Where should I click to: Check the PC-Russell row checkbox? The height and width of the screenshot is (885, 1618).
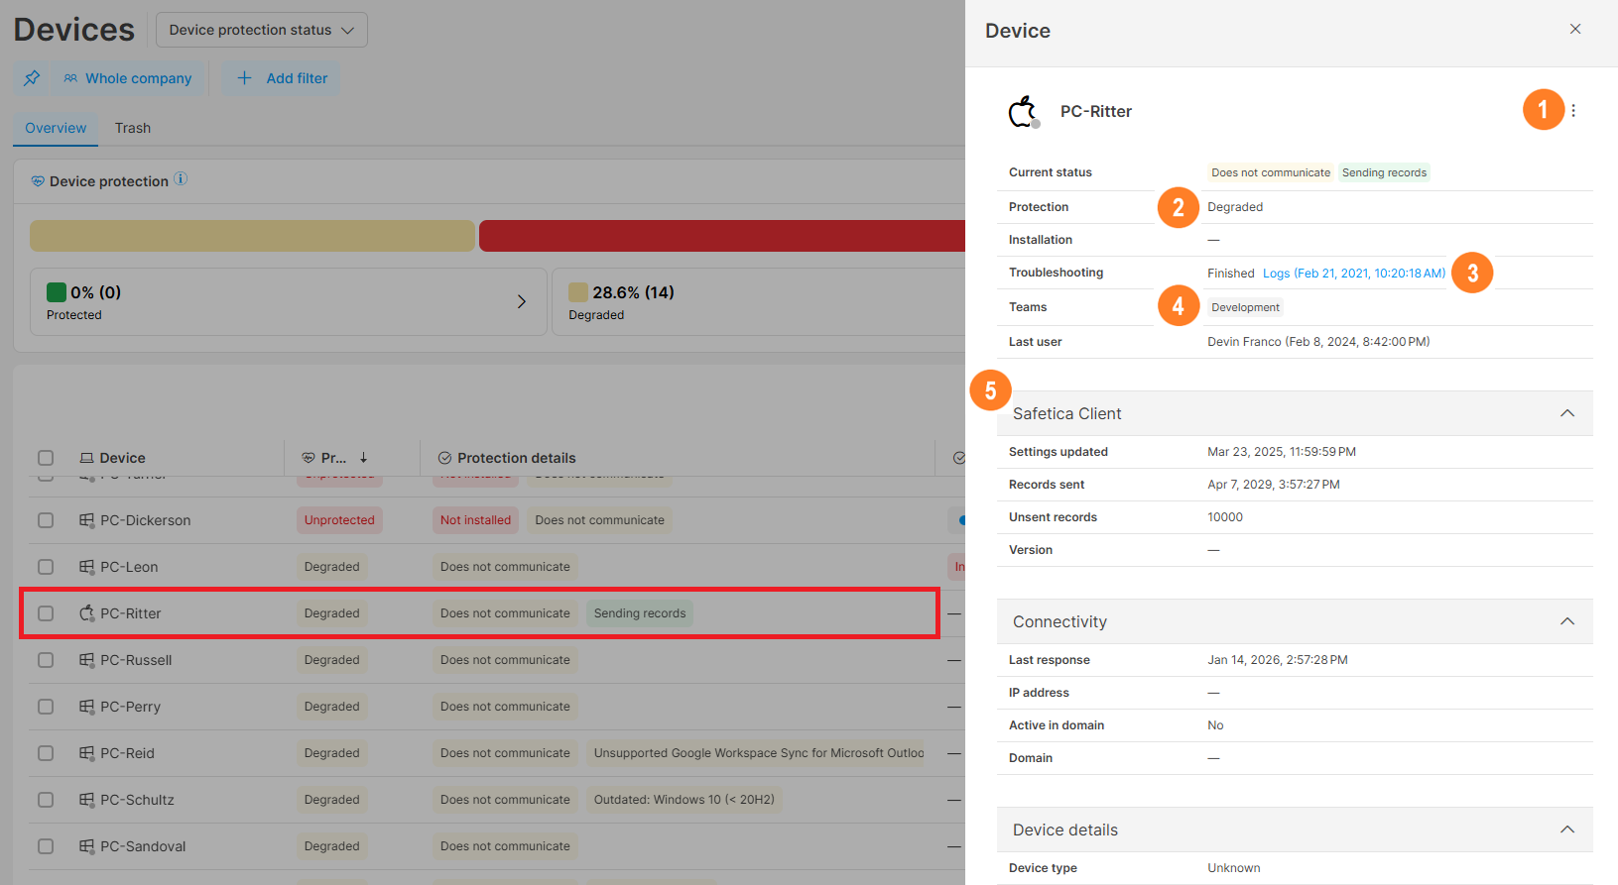click(46, 660)
